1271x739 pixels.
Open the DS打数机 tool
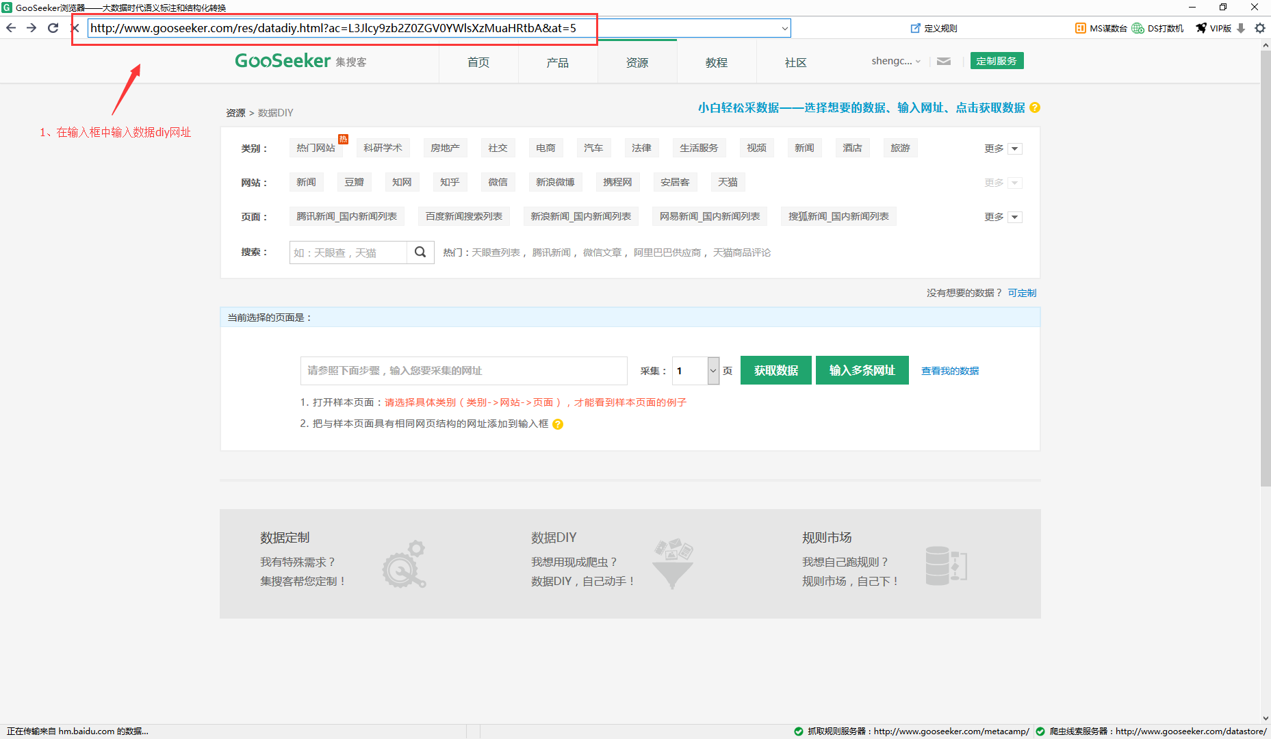point(1157,28)
